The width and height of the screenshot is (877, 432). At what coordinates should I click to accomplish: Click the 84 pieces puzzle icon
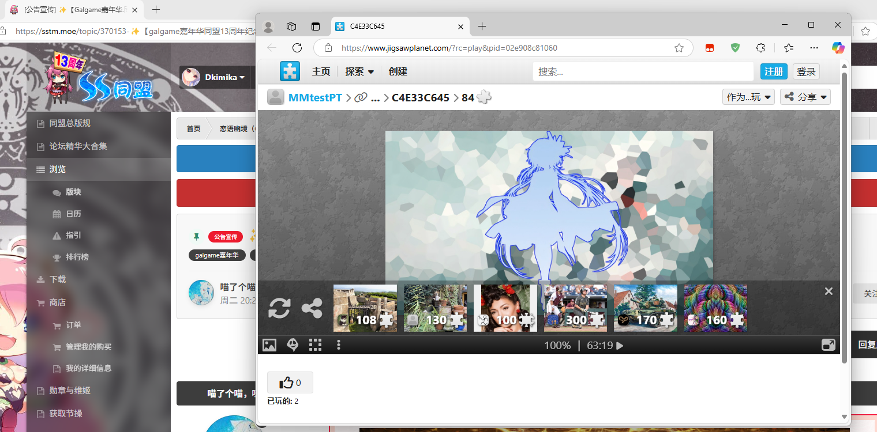coord(485,98)
